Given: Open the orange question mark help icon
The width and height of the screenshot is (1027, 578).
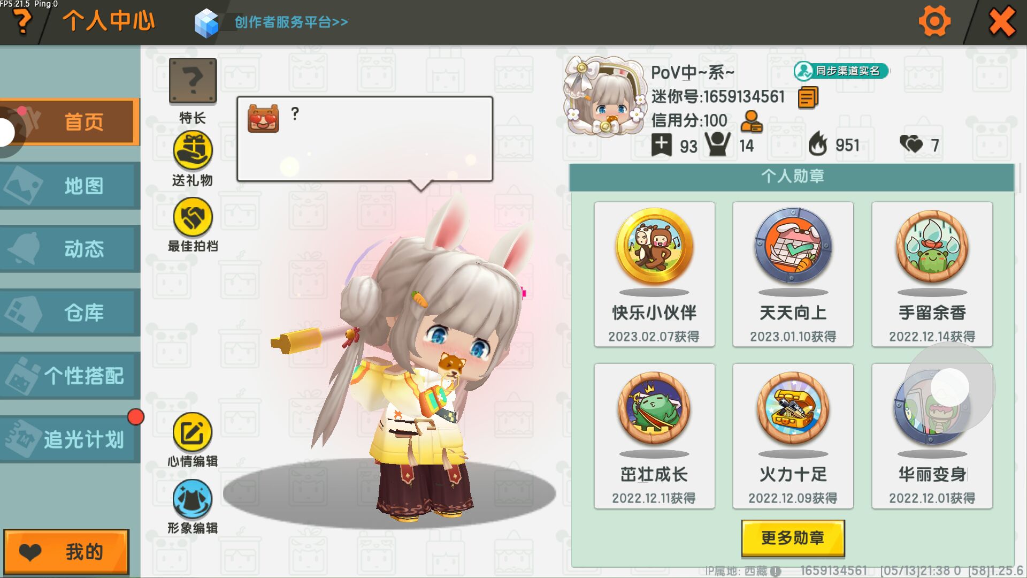Looking at the screenshot, I should point(22,22).
